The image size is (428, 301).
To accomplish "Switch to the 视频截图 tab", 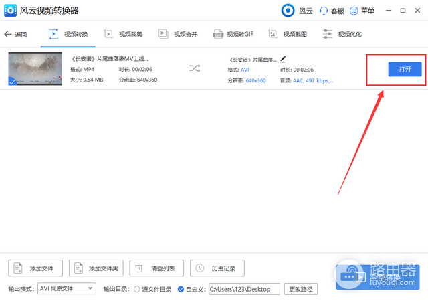I will click(287, 34).
